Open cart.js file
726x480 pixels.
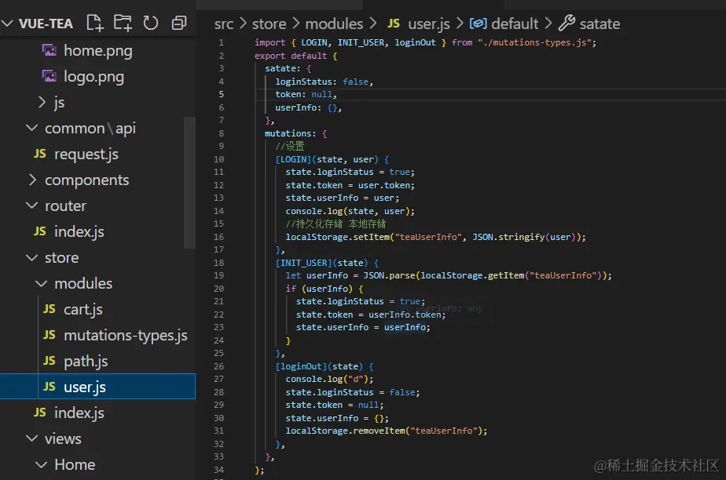point(82,309)
